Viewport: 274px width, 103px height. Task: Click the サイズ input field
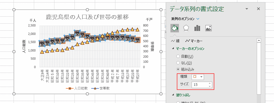coord(200,85)
